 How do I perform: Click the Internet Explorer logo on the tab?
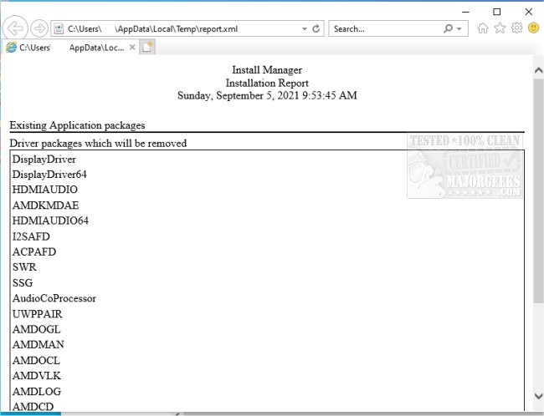click(x=11, y=48)
